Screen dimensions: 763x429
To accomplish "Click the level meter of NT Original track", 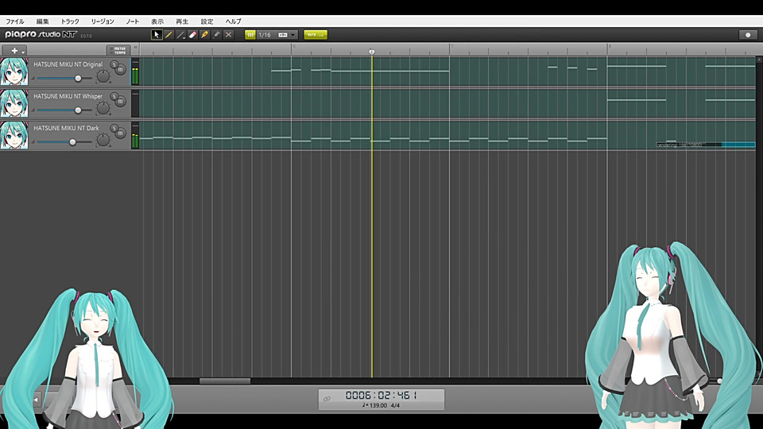I will pos(135,72).
